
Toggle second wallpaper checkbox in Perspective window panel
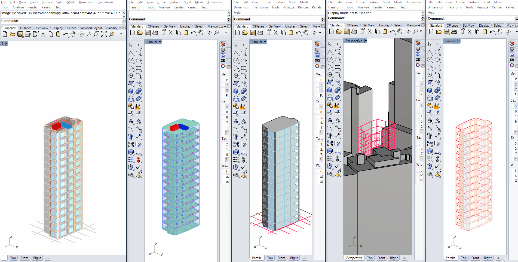coord(422,180)
